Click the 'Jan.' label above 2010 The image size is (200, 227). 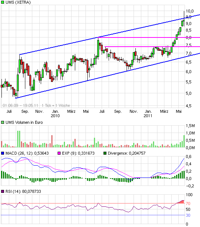coord(55,111)
